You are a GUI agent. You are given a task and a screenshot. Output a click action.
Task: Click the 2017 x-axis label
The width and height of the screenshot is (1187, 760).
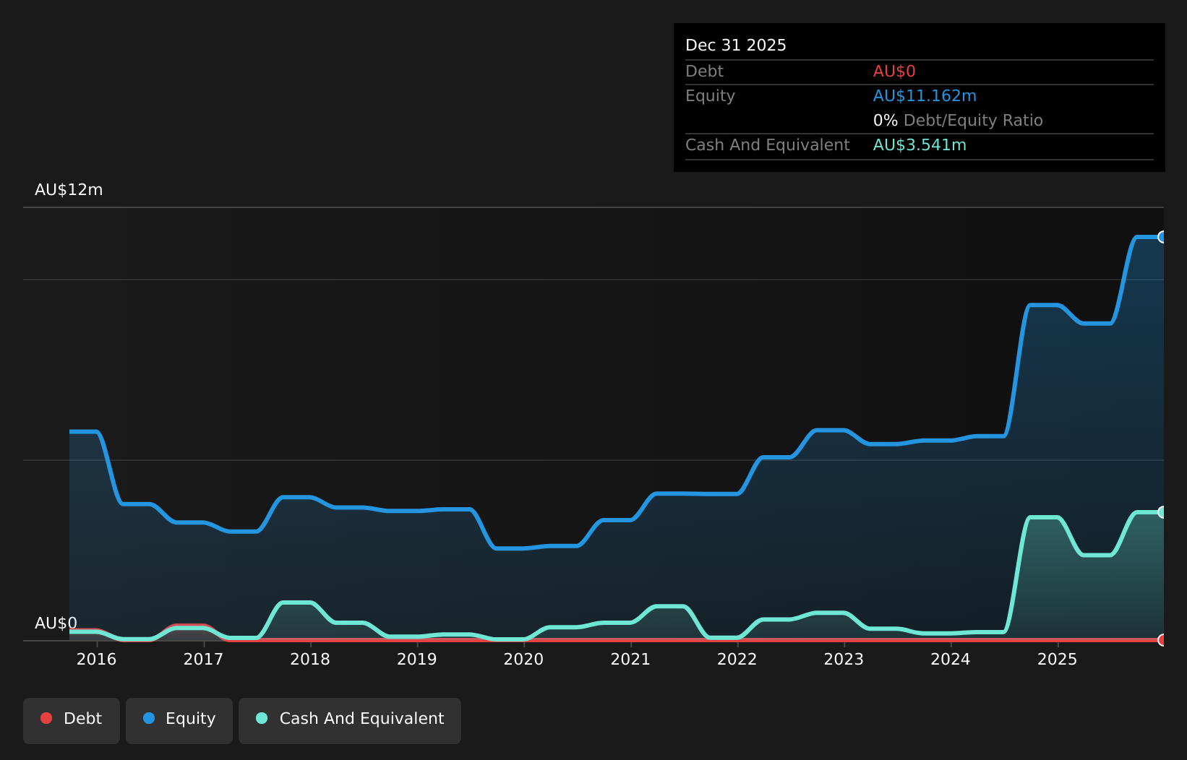tap(203, 659)
